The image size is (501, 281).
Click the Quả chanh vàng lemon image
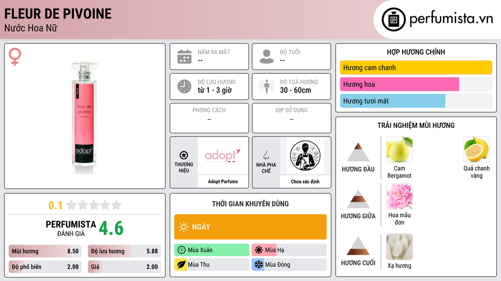click(477, 149)
